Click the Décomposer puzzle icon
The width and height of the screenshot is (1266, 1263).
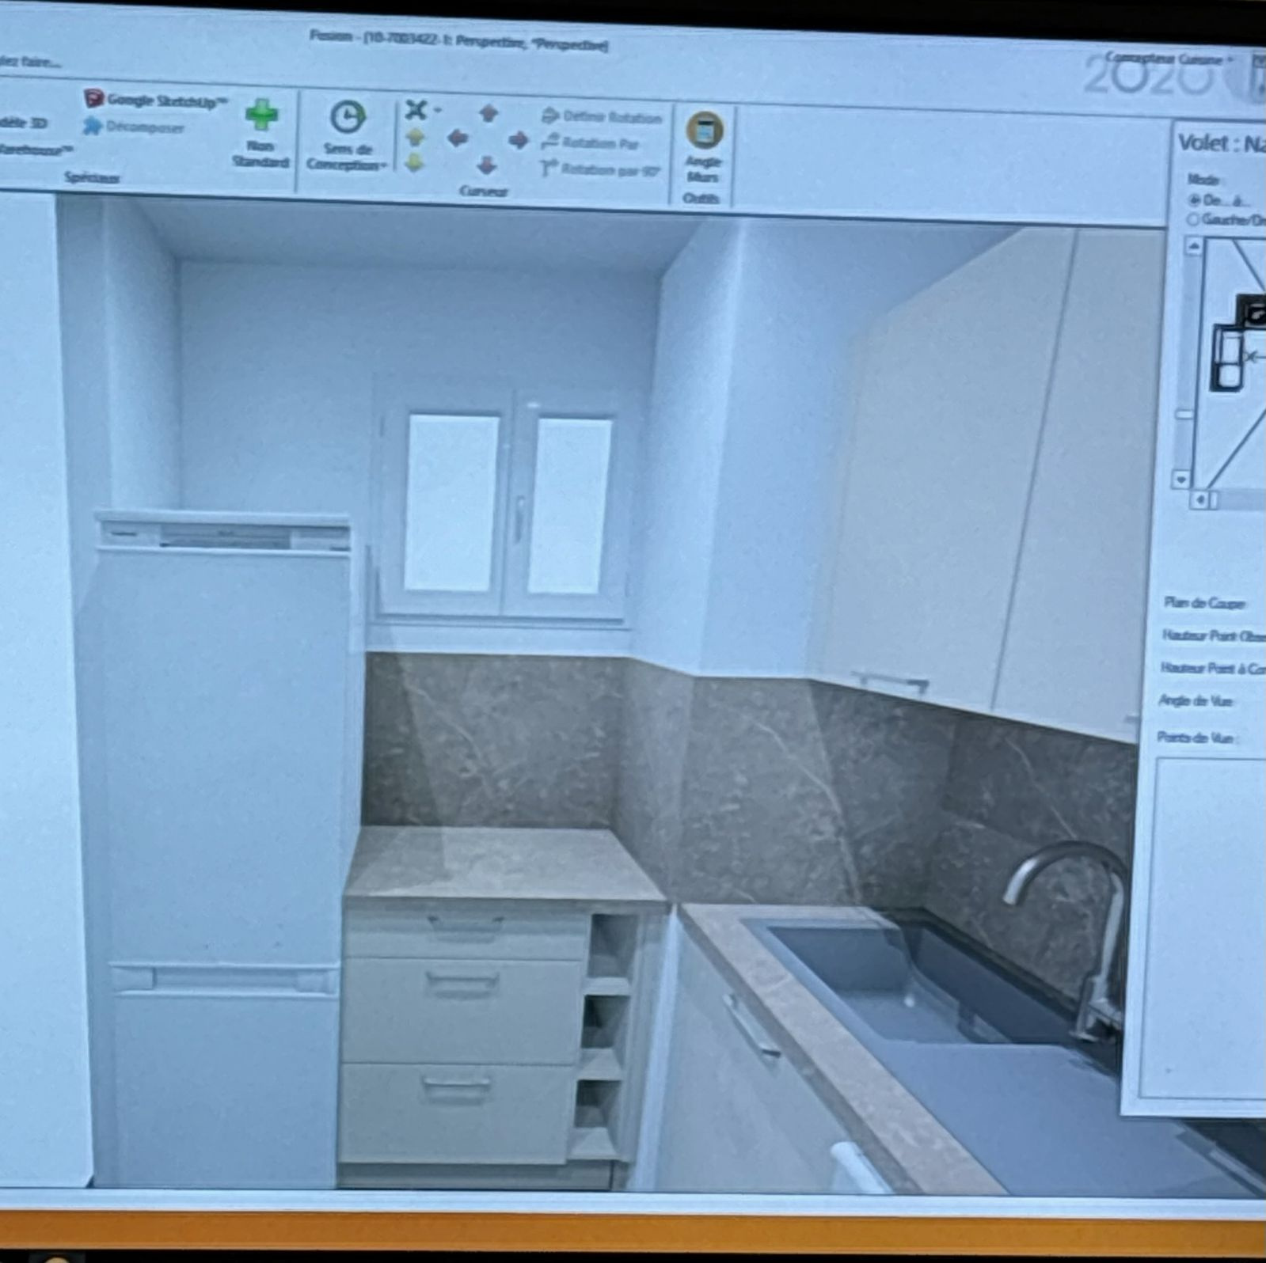[93, 127]
